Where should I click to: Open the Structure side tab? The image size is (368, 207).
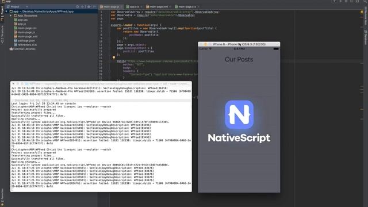pos(2,34)
